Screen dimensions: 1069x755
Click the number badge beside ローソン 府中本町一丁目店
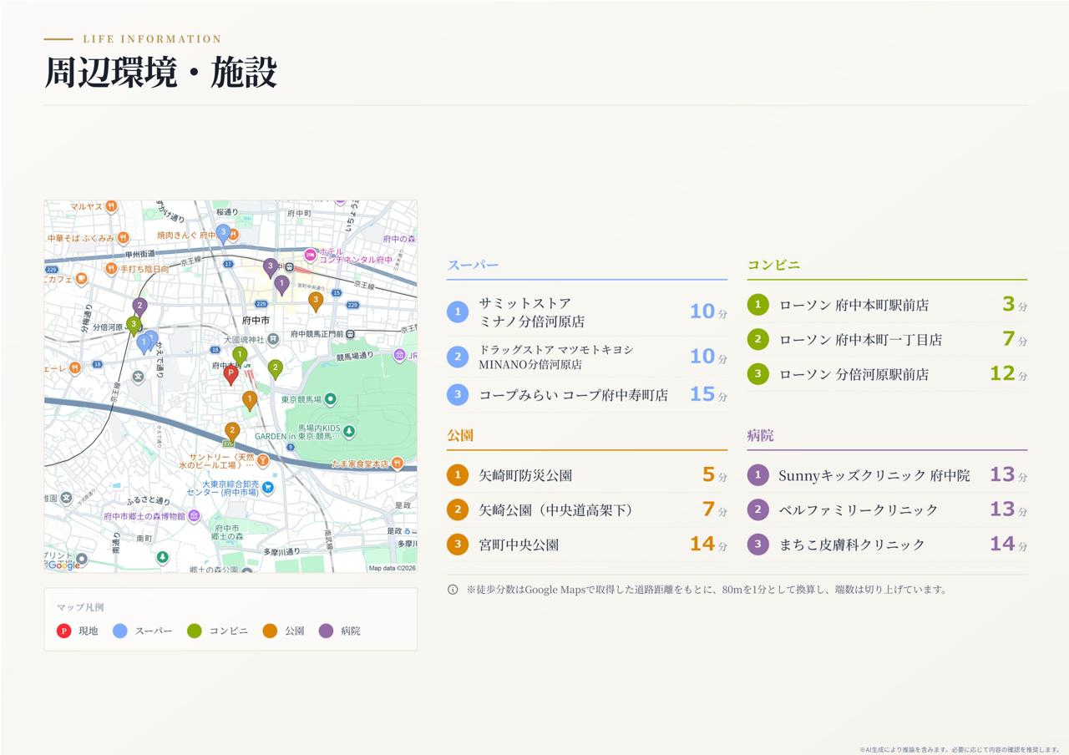[757, 339]
